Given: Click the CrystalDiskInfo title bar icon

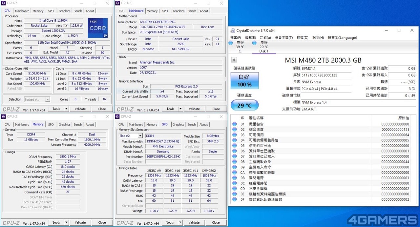Looking at the screenshot, I should pos(233,31).
